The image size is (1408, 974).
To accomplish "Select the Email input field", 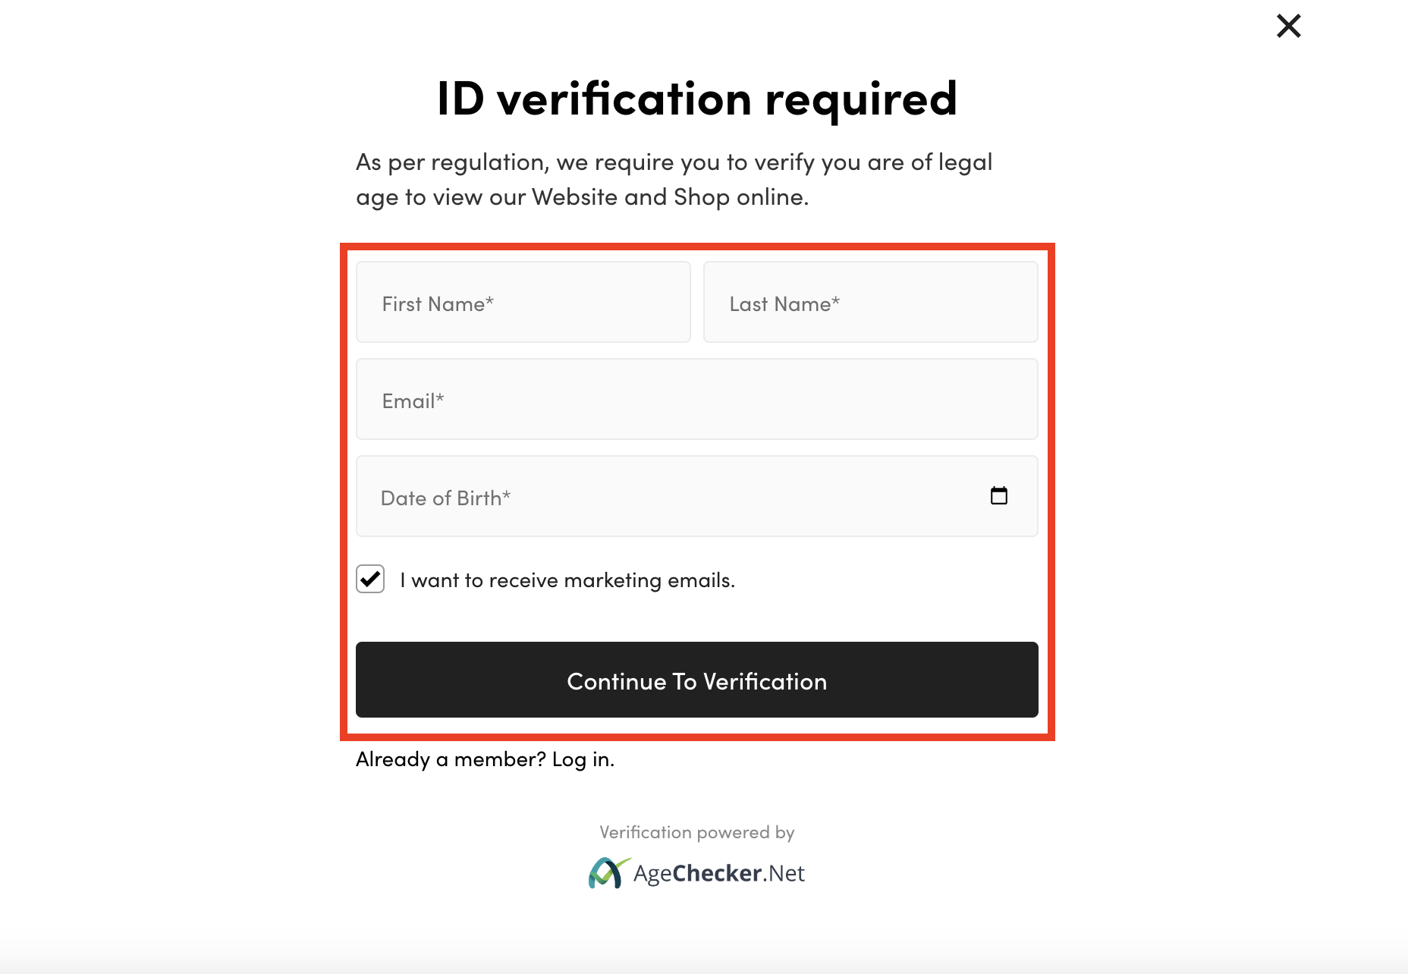I will point(697,399).
